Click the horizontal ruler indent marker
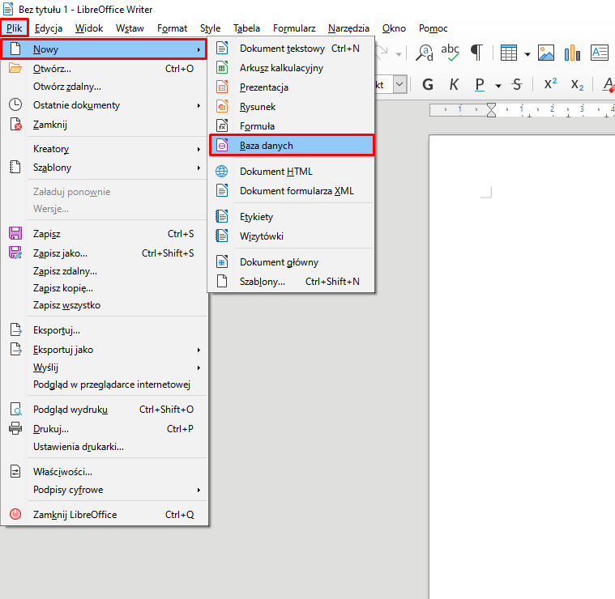Viewport: 615px width, 599px height. click(x=491, y=110)
